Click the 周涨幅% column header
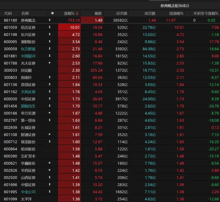The image size is (220, 202). point(176,13)
